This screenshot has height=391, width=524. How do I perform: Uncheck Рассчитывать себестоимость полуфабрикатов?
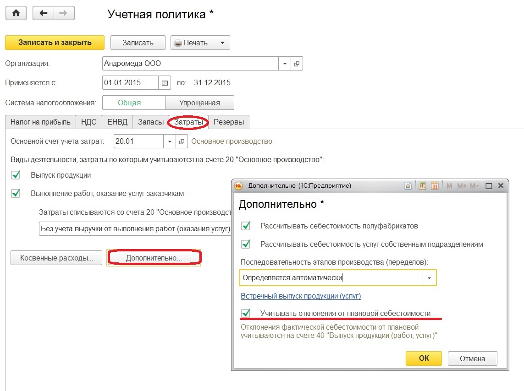(x=246, y=226)
